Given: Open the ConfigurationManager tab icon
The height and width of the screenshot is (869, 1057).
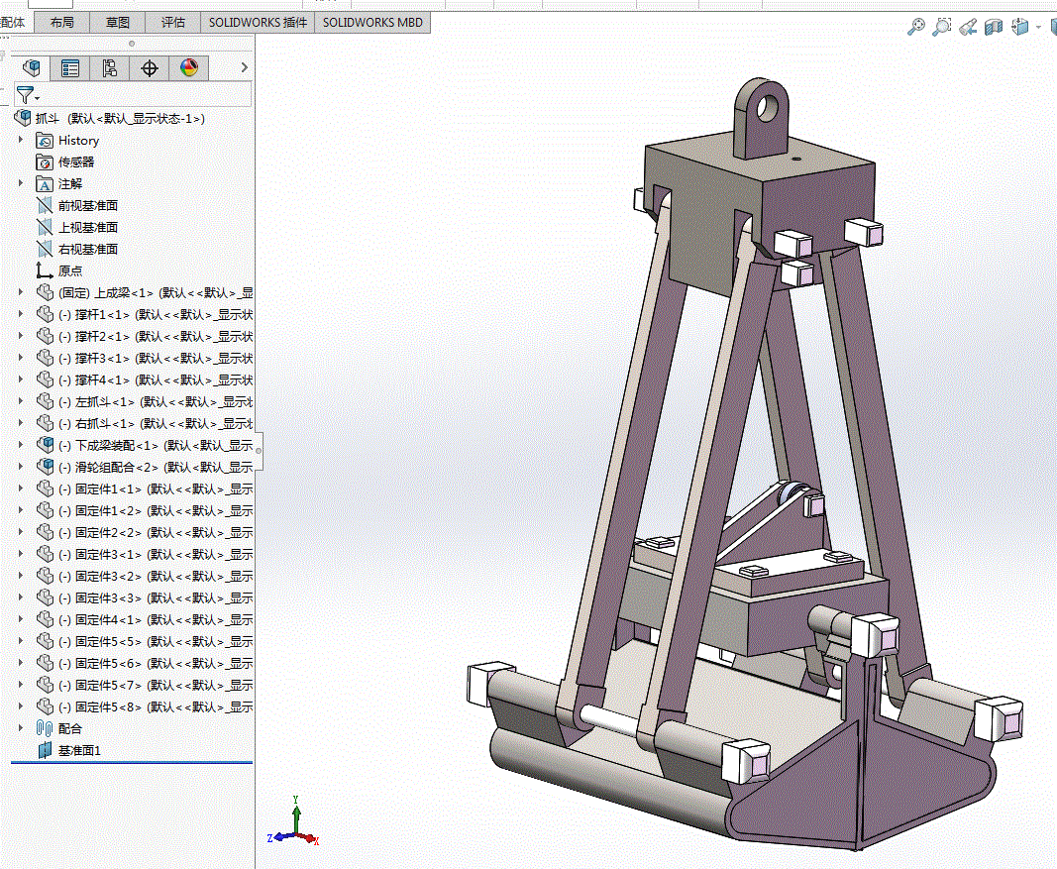Looking at the screenshot, I should [110, 68].
